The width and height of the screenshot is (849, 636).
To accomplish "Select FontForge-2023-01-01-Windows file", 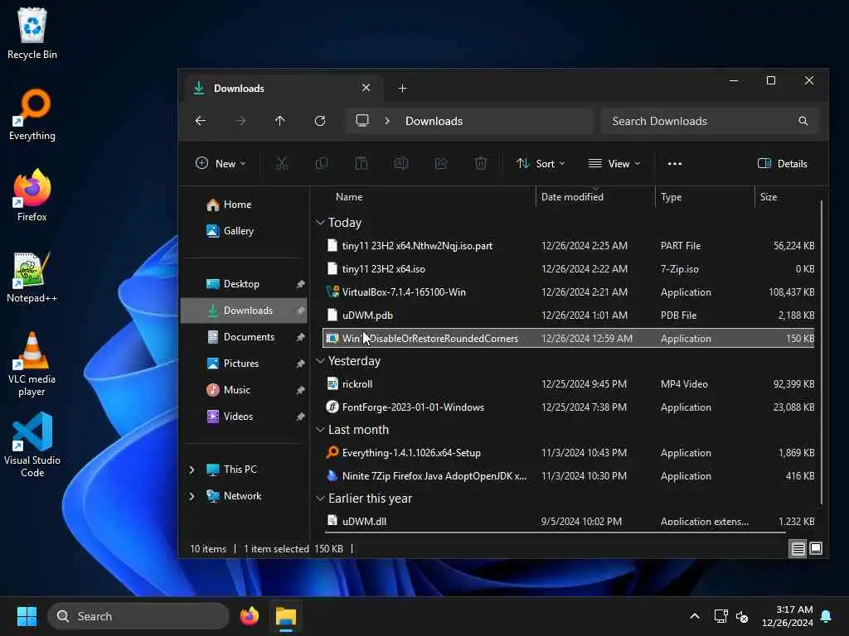I will pos(569,407).
